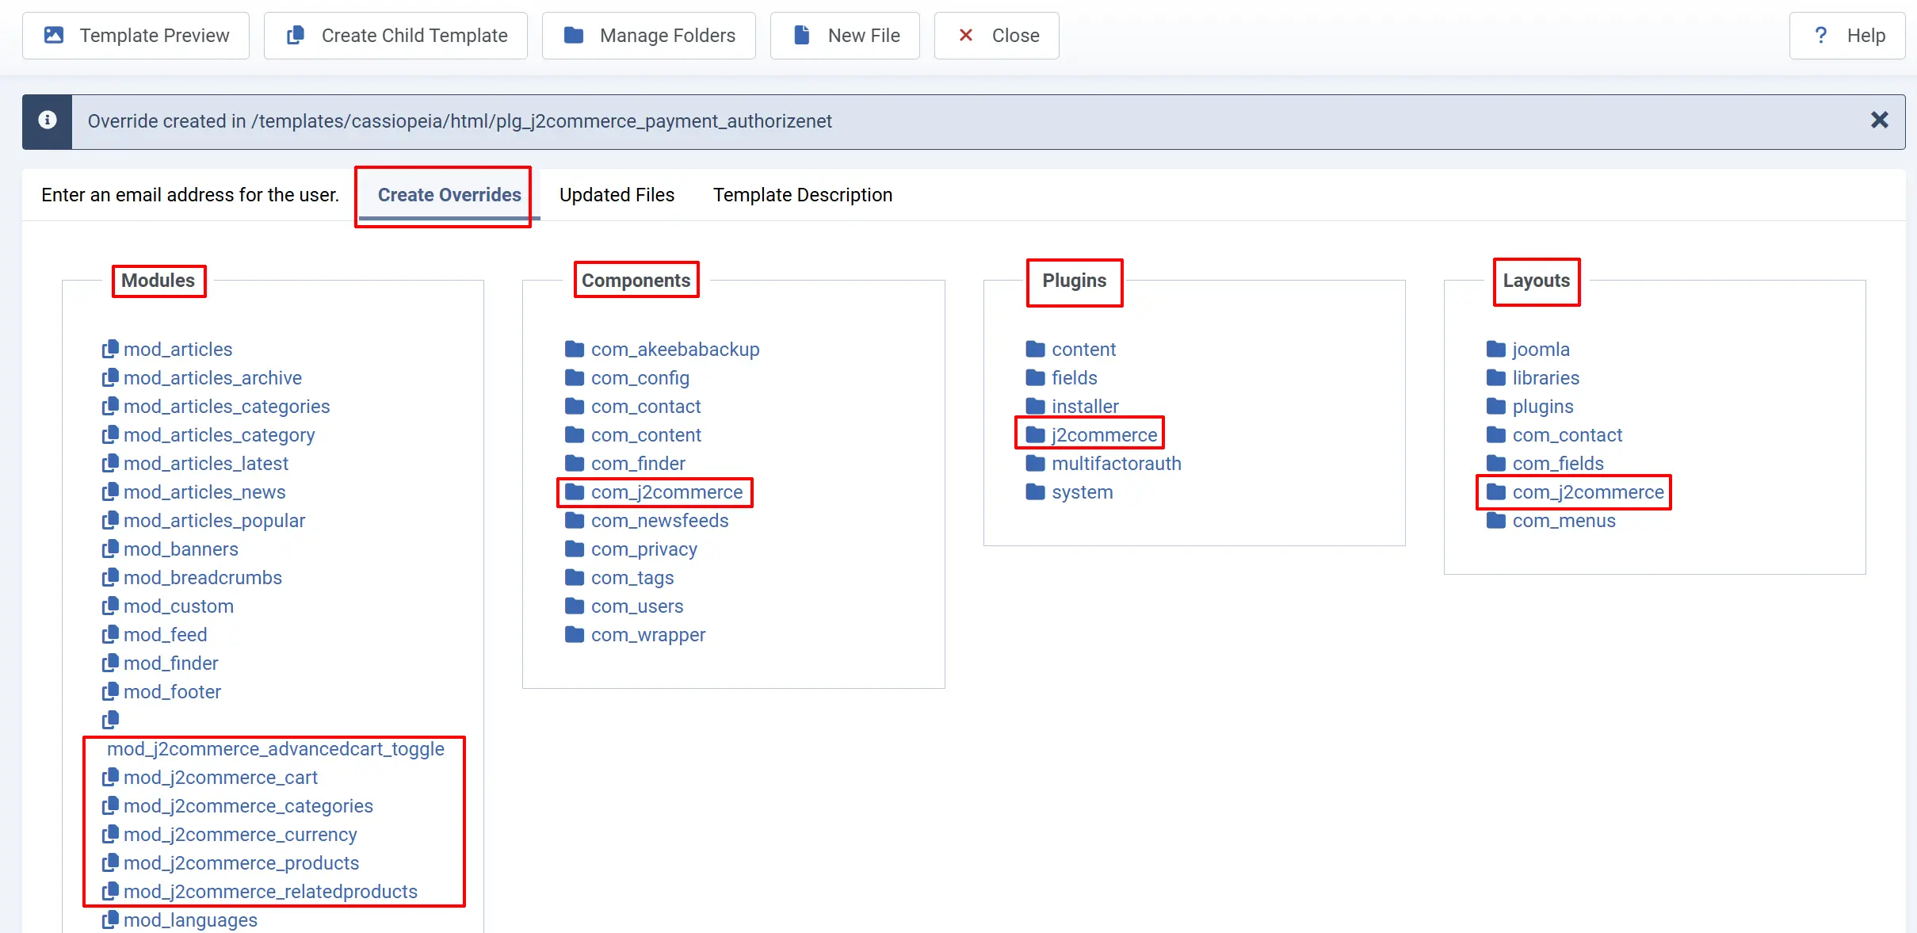
Task: Click the folder icon beside com_j2commerce in Layouts
Action: (1496, 491)
